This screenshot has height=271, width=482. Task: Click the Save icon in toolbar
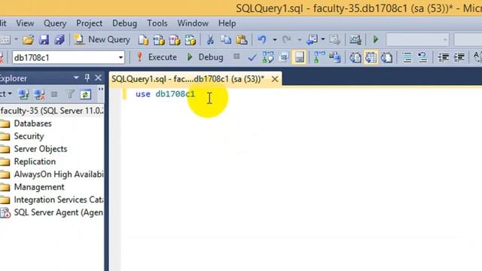coord(44,40)
